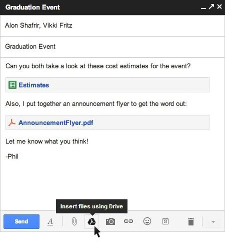This screenshot has height=247, width=225.
Task: Insert files using Drive icon
Action: click(x=92, y=222)
